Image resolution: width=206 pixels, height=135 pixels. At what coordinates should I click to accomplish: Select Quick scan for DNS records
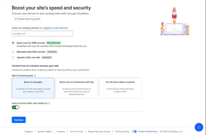tap(13, 43)
